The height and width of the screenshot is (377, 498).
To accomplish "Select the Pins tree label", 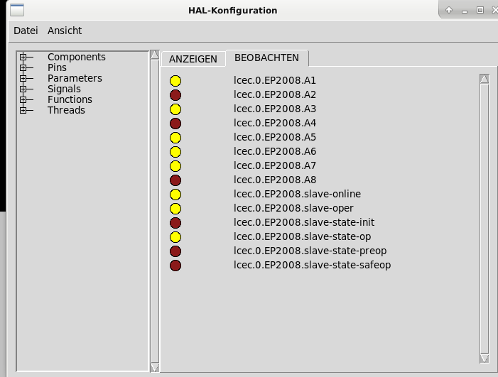I will 57,67.
